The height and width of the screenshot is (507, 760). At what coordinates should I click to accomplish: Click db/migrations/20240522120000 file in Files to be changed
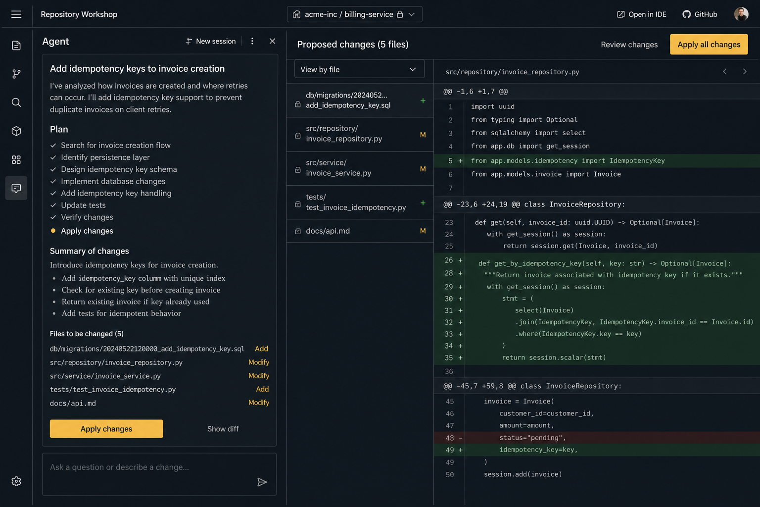147,349
